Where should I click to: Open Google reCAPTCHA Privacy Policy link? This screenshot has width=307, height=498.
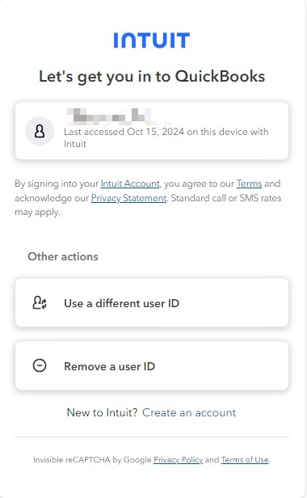click(178, 459)
